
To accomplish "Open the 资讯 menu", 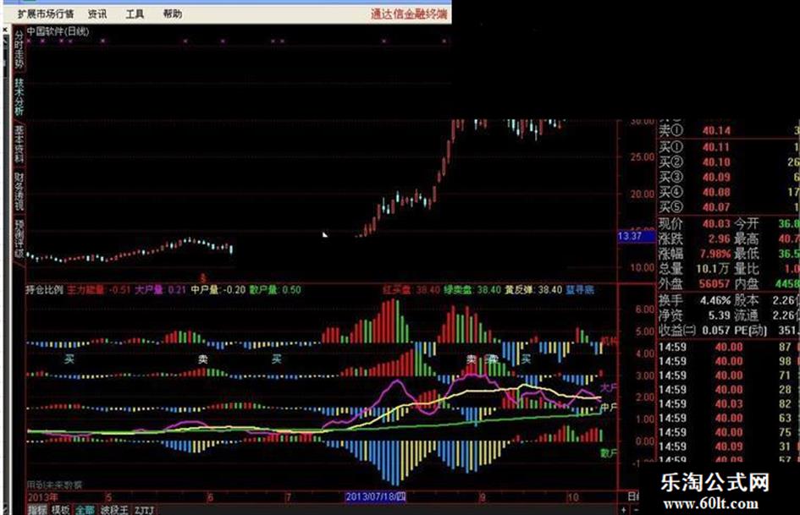I will point(97,14).
